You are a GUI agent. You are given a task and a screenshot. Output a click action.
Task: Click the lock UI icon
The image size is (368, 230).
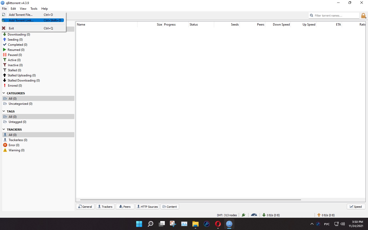coord(363,16)
